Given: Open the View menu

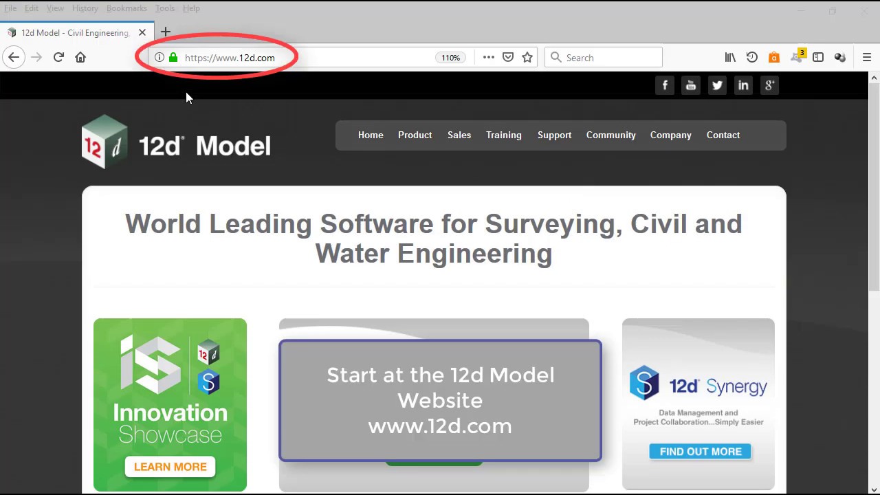Looking at the screenshot, I should [55, 8].
